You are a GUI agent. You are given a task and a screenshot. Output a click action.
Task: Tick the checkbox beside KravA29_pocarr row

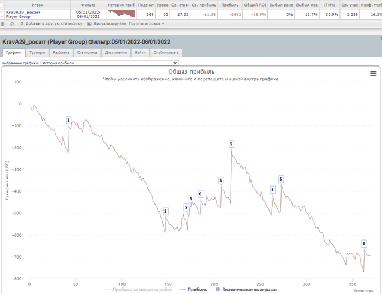pos(1,14)
